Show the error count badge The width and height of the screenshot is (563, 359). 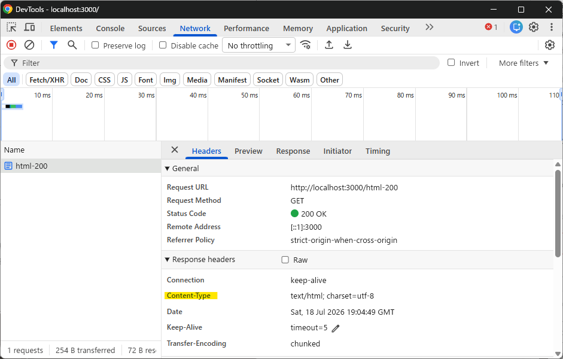pyautogui.click(x=491, y=27)
